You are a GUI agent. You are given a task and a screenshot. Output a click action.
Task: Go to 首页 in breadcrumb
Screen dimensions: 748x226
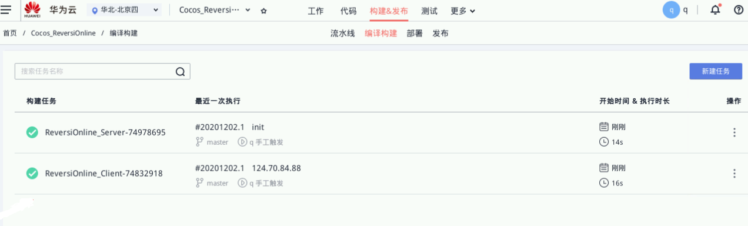pos(9,34)
